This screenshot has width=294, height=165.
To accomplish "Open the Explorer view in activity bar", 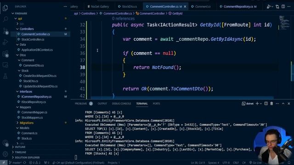I will [x=5, y=8].
